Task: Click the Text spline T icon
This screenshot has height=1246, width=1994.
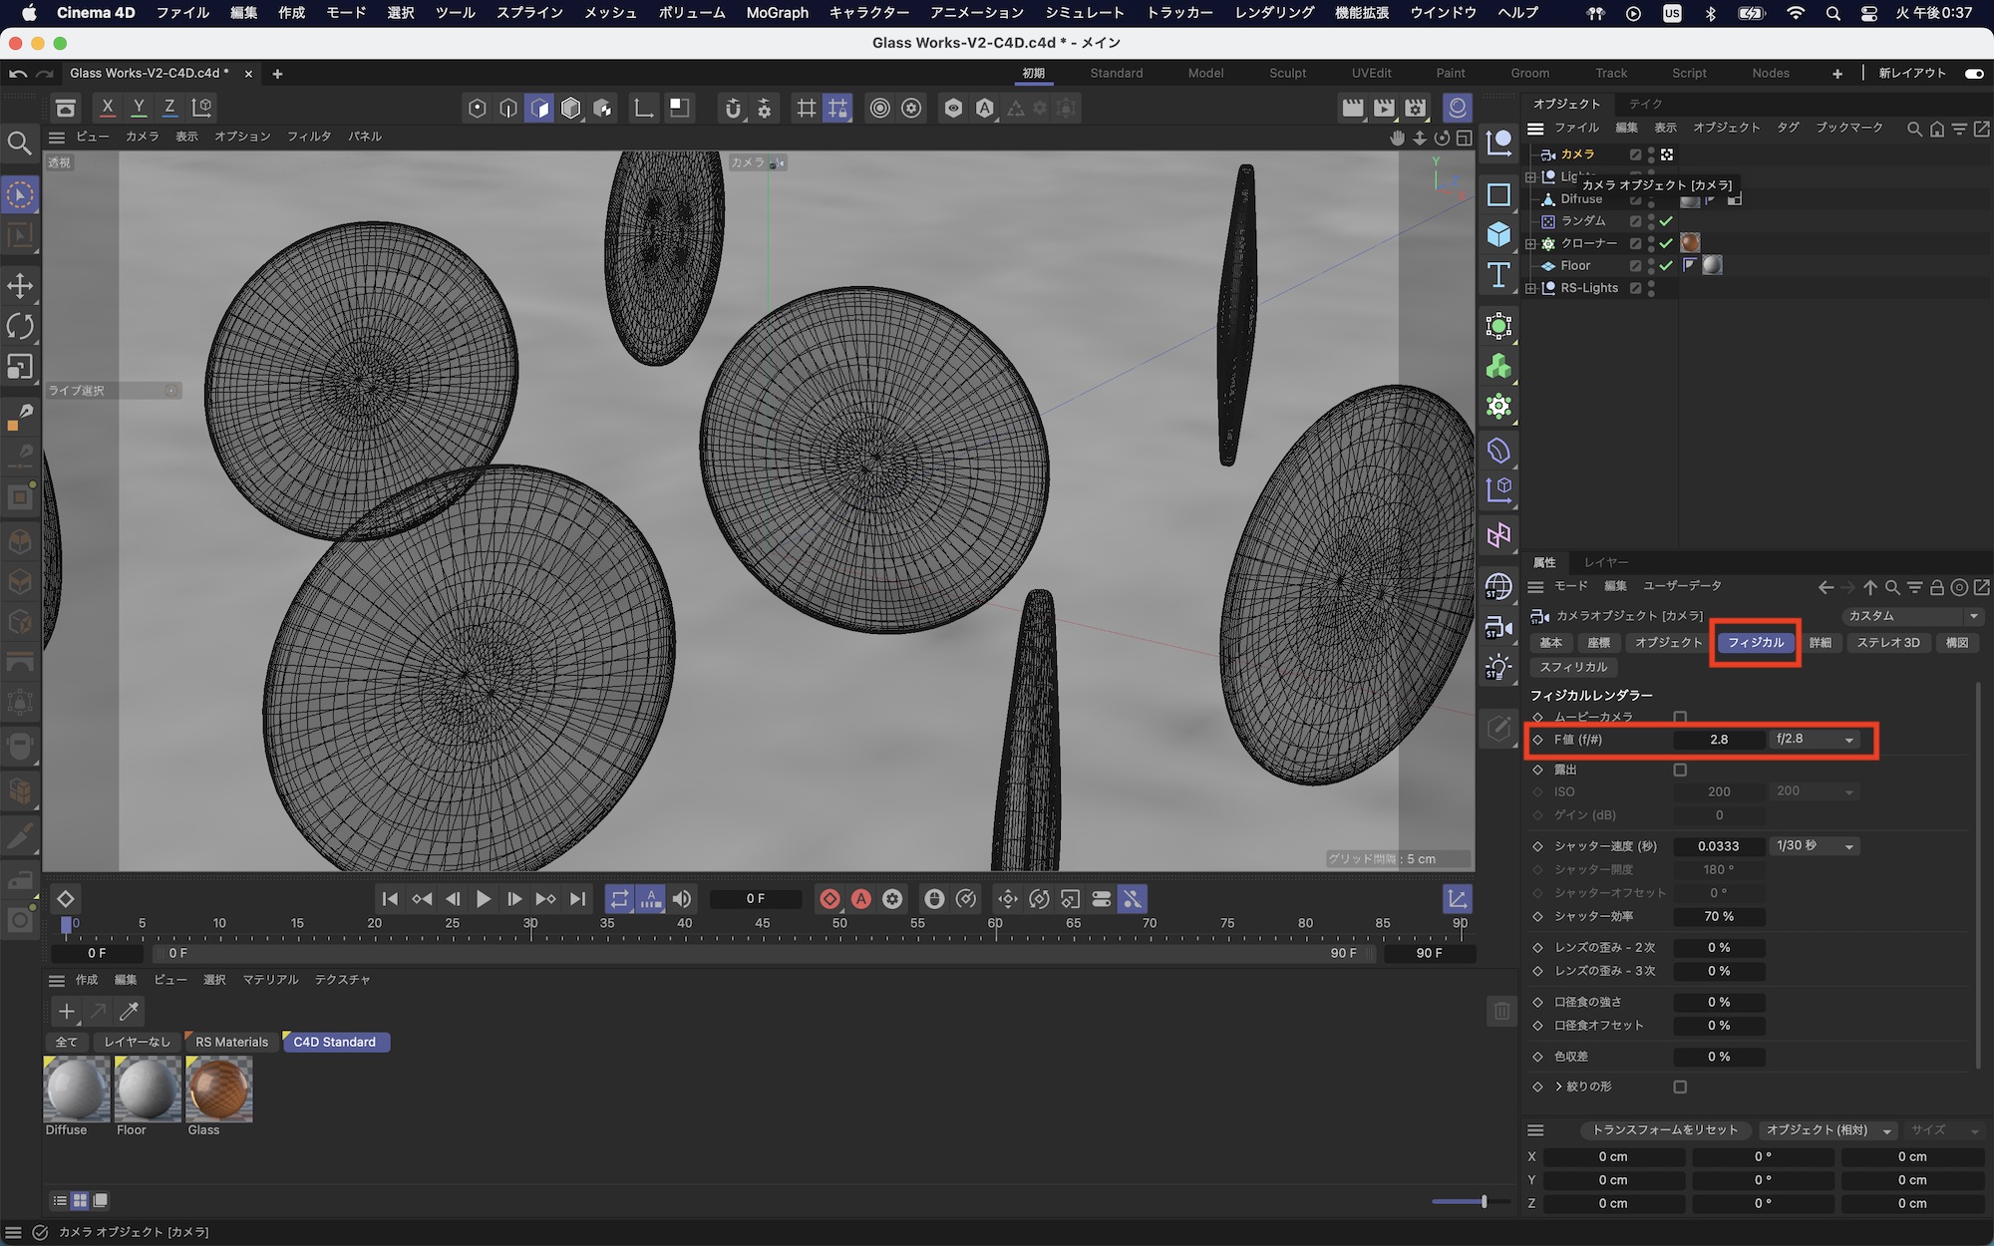Action: (x=1498, y=275)
